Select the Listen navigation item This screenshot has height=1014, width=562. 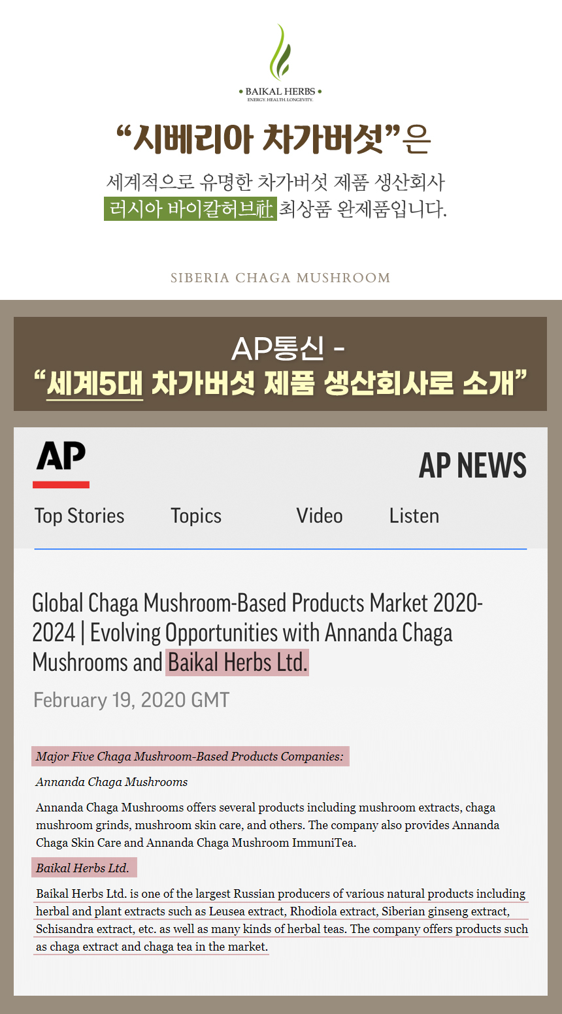tap(414, 515)
